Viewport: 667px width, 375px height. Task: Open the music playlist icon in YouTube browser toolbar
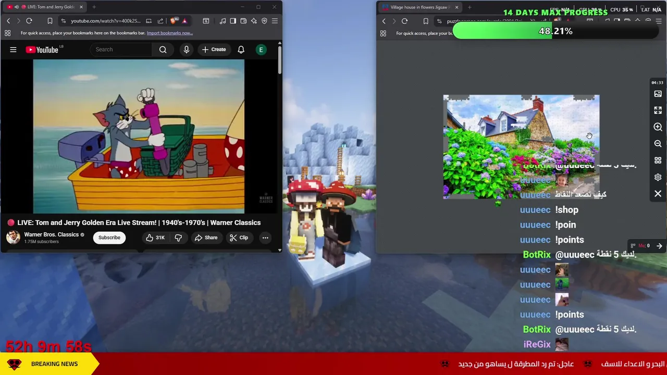coord(223,21)
